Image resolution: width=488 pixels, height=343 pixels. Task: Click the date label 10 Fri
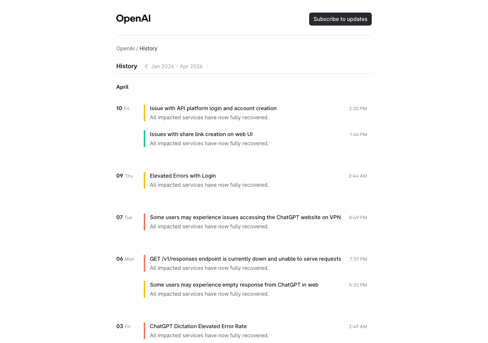click(122, 108)
